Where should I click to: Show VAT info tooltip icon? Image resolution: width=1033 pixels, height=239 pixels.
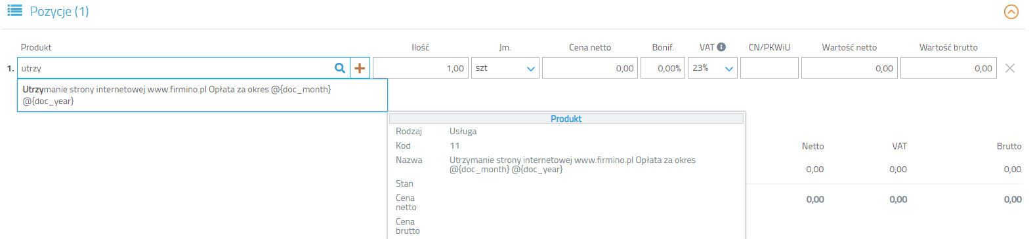pos(721,47)
